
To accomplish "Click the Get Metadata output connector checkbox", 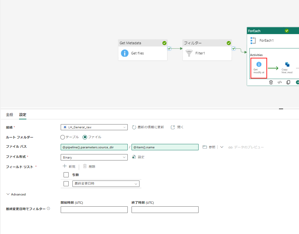I will pos(169,48).
